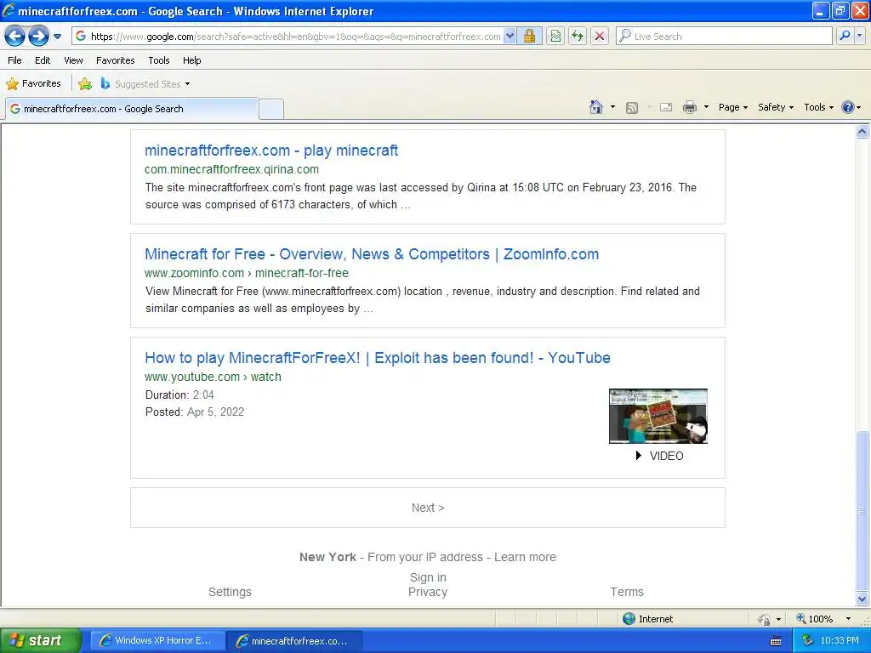Open the View menu
Viewport: 871px width, 653px height.
(73, 60)
